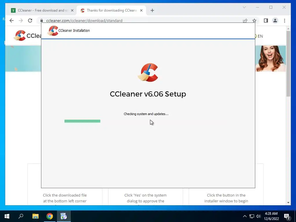
Task: Open taskbar clock 4:28 AM
Action: pos(271,216)
